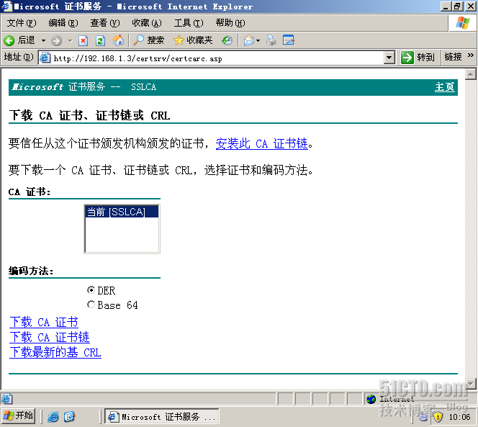Select the DER encoding option
The height and width of the screenshot is (427, 478).
click(91, 289)
